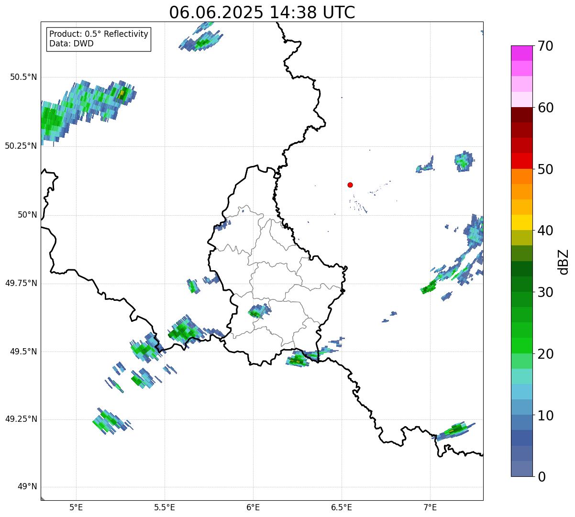
Task: Click the 'Product: 0.5° Reflectivity' legend text
Action: [99, 34]
